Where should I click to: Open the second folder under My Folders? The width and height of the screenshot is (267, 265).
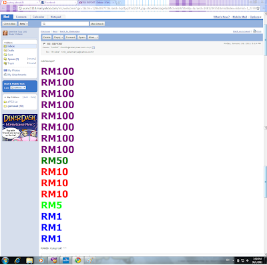[15, 106]
